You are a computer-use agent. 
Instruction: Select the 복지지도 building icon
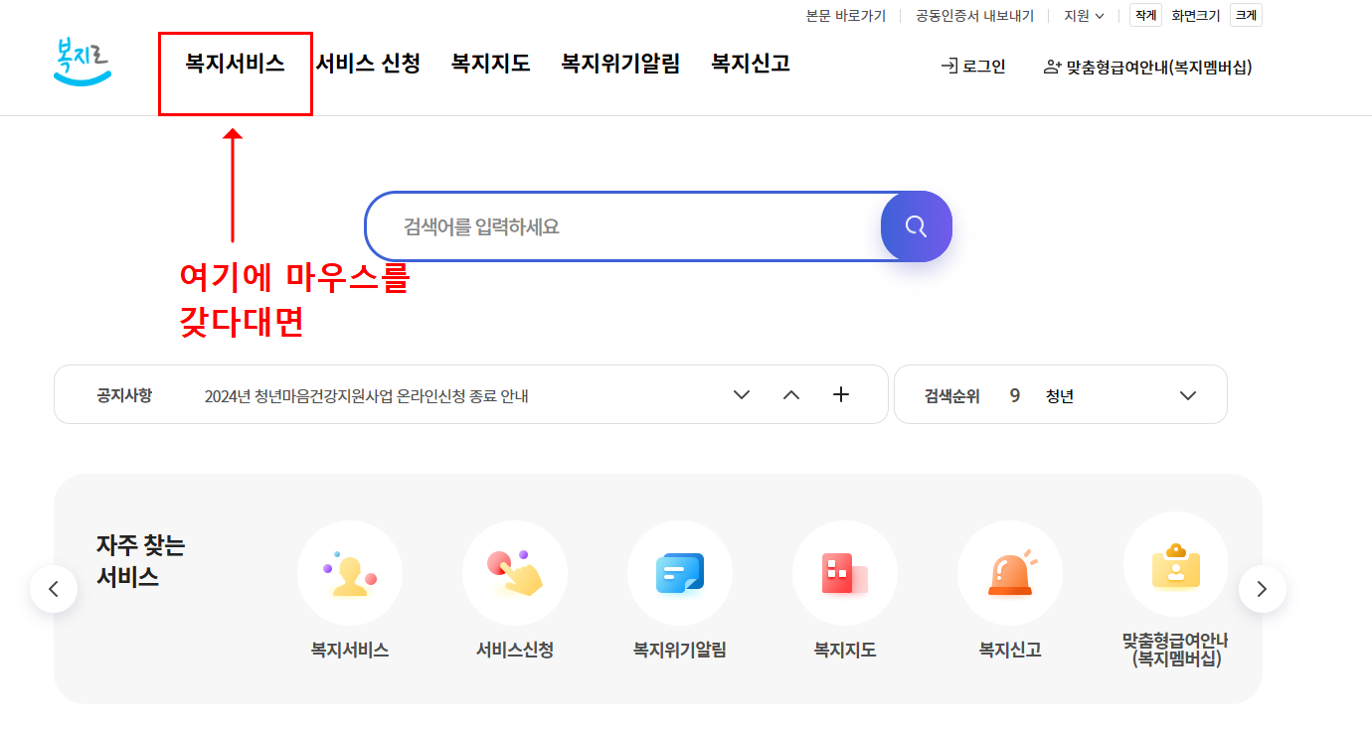tap(844, 573)
